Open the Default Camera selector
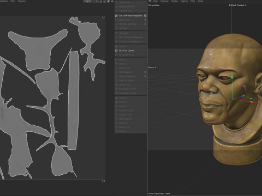Viewport: 262px width, 196px height. click(x=238, y=5)
